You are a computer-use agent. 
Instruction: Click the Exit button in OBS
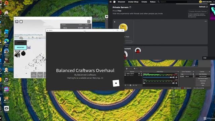click(x=203, y=85)
